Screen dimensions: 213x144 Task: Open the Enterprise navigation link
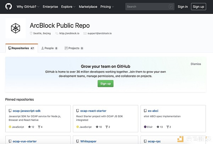click(x=50, y=7)
